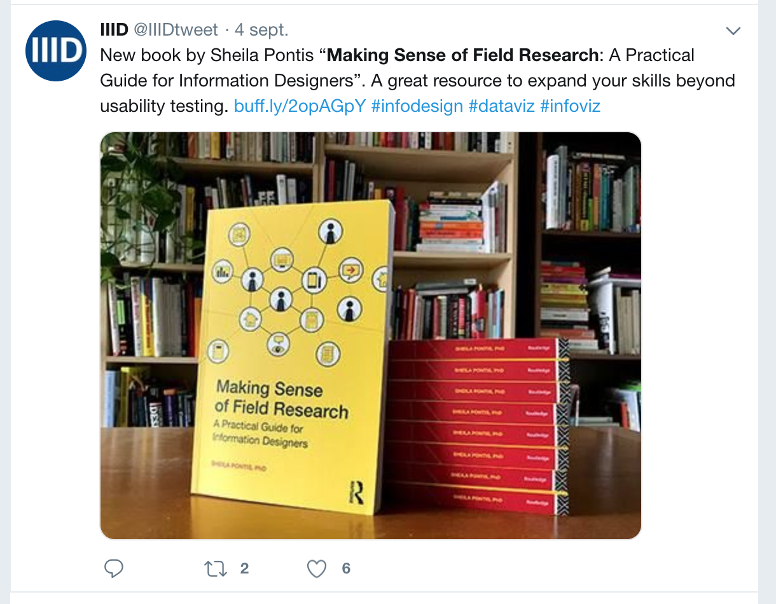The width and height of the screenshot is (776, 604).
Task: Click the smartphone icon on the book cover
Action: (313, 280)
